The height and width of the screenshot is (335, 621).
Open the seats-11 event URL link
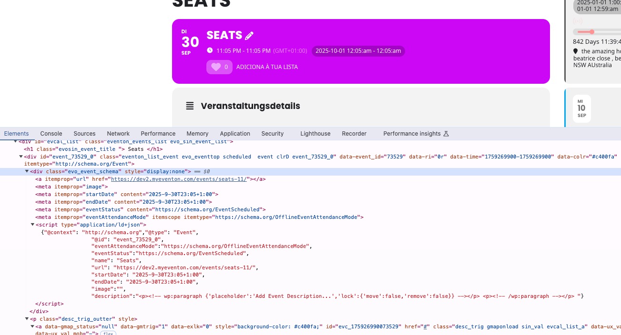point(180,179)
